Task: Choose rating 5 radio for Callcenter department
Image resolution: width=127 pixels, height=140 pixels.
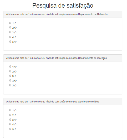Action: [x=10, y=42]
